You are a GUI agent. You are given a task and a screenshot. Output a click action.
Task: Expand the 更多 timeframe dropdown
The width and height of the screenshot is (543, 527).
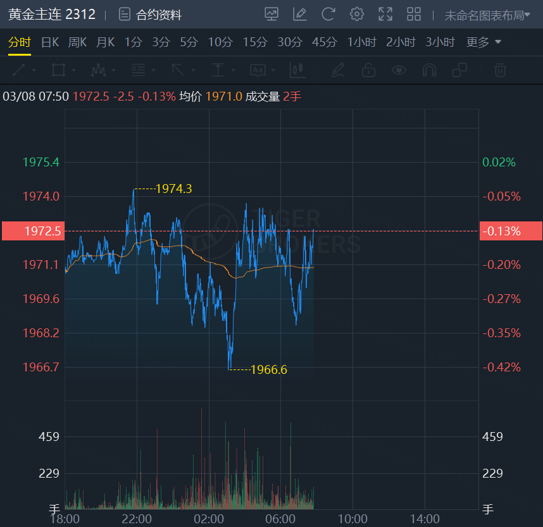click(484, 42)
